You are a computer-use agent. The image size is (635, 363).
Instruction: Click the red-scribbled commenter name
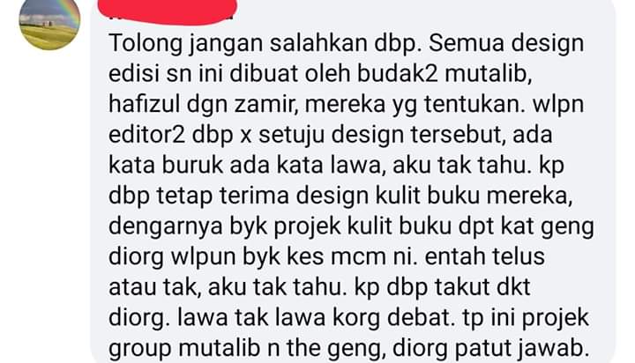(x=168, y=11)
